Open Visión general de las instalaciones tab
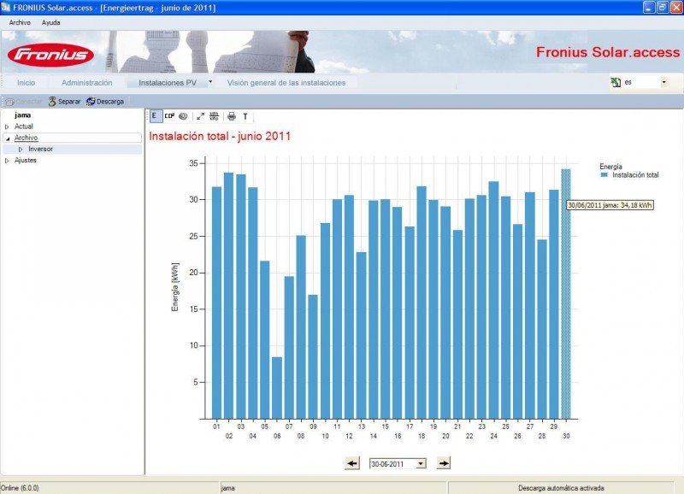 click(286, 82)
